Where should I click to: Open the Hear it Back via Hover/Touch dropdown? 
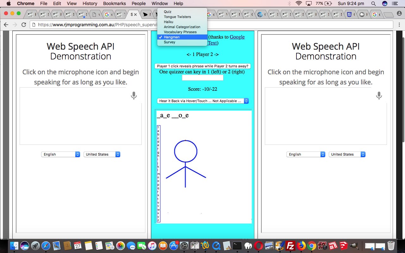(x=203, y=101)
